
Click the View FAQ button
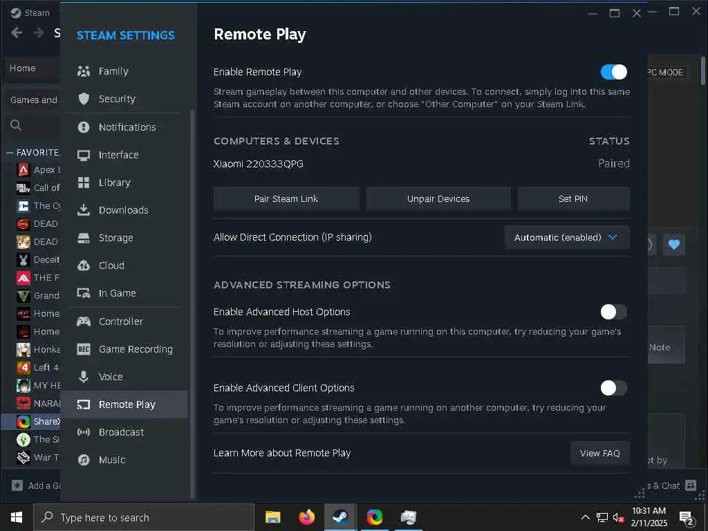coord(600,453)
